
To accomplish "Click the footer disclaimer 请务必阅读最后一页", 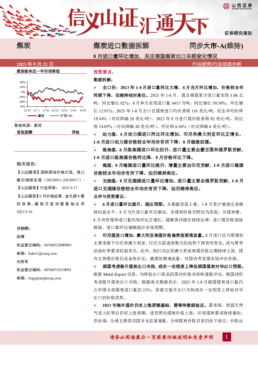I will [162, 337].
